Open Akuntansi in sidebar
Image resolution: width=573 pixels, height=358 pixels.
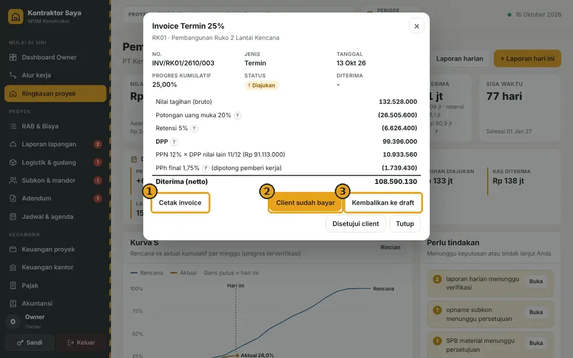pyautogui.click(x=56, y=303)
